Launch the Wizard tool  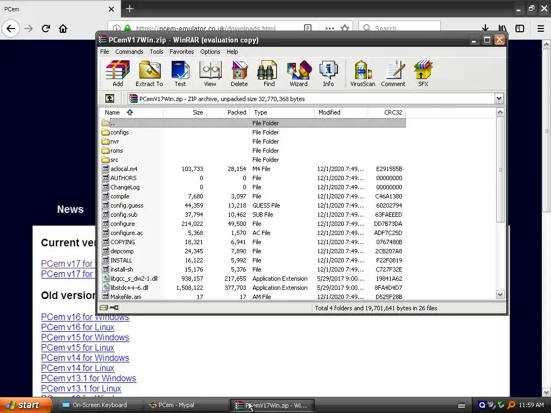[299, 73]
